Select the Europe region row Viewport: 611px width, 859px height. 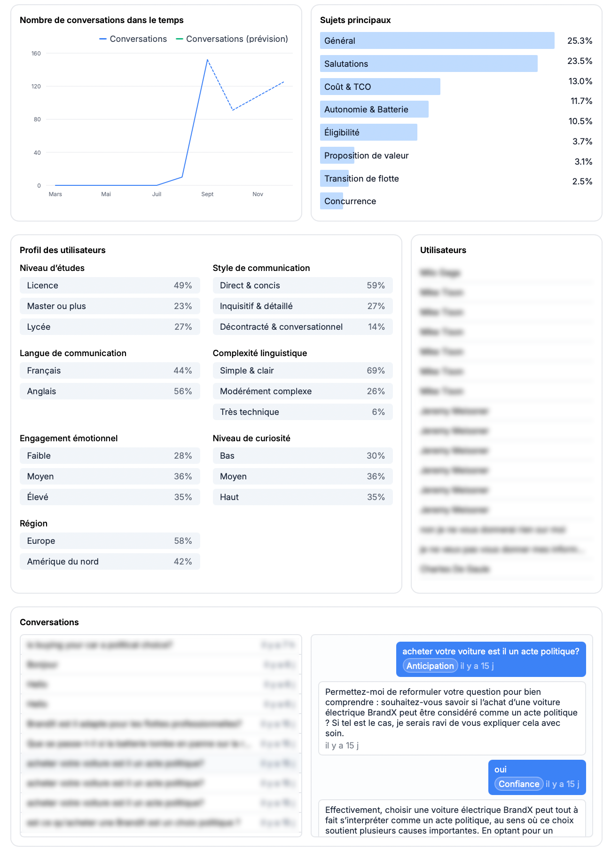(x=110, y=541)
